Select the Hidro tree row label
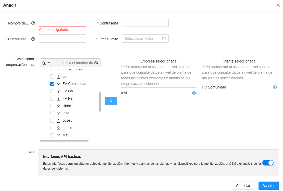The height and width of the screenshot is (191, 283). 67,106
